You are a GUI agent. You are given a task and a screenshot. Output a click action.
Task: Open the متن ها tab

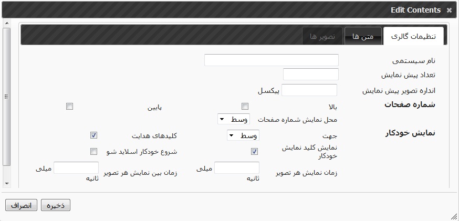pyautogui.click(x=363, y=36)
